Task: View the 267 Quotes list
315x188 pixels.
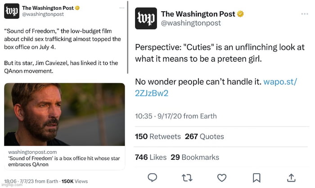Action: (x=204, y=136)
